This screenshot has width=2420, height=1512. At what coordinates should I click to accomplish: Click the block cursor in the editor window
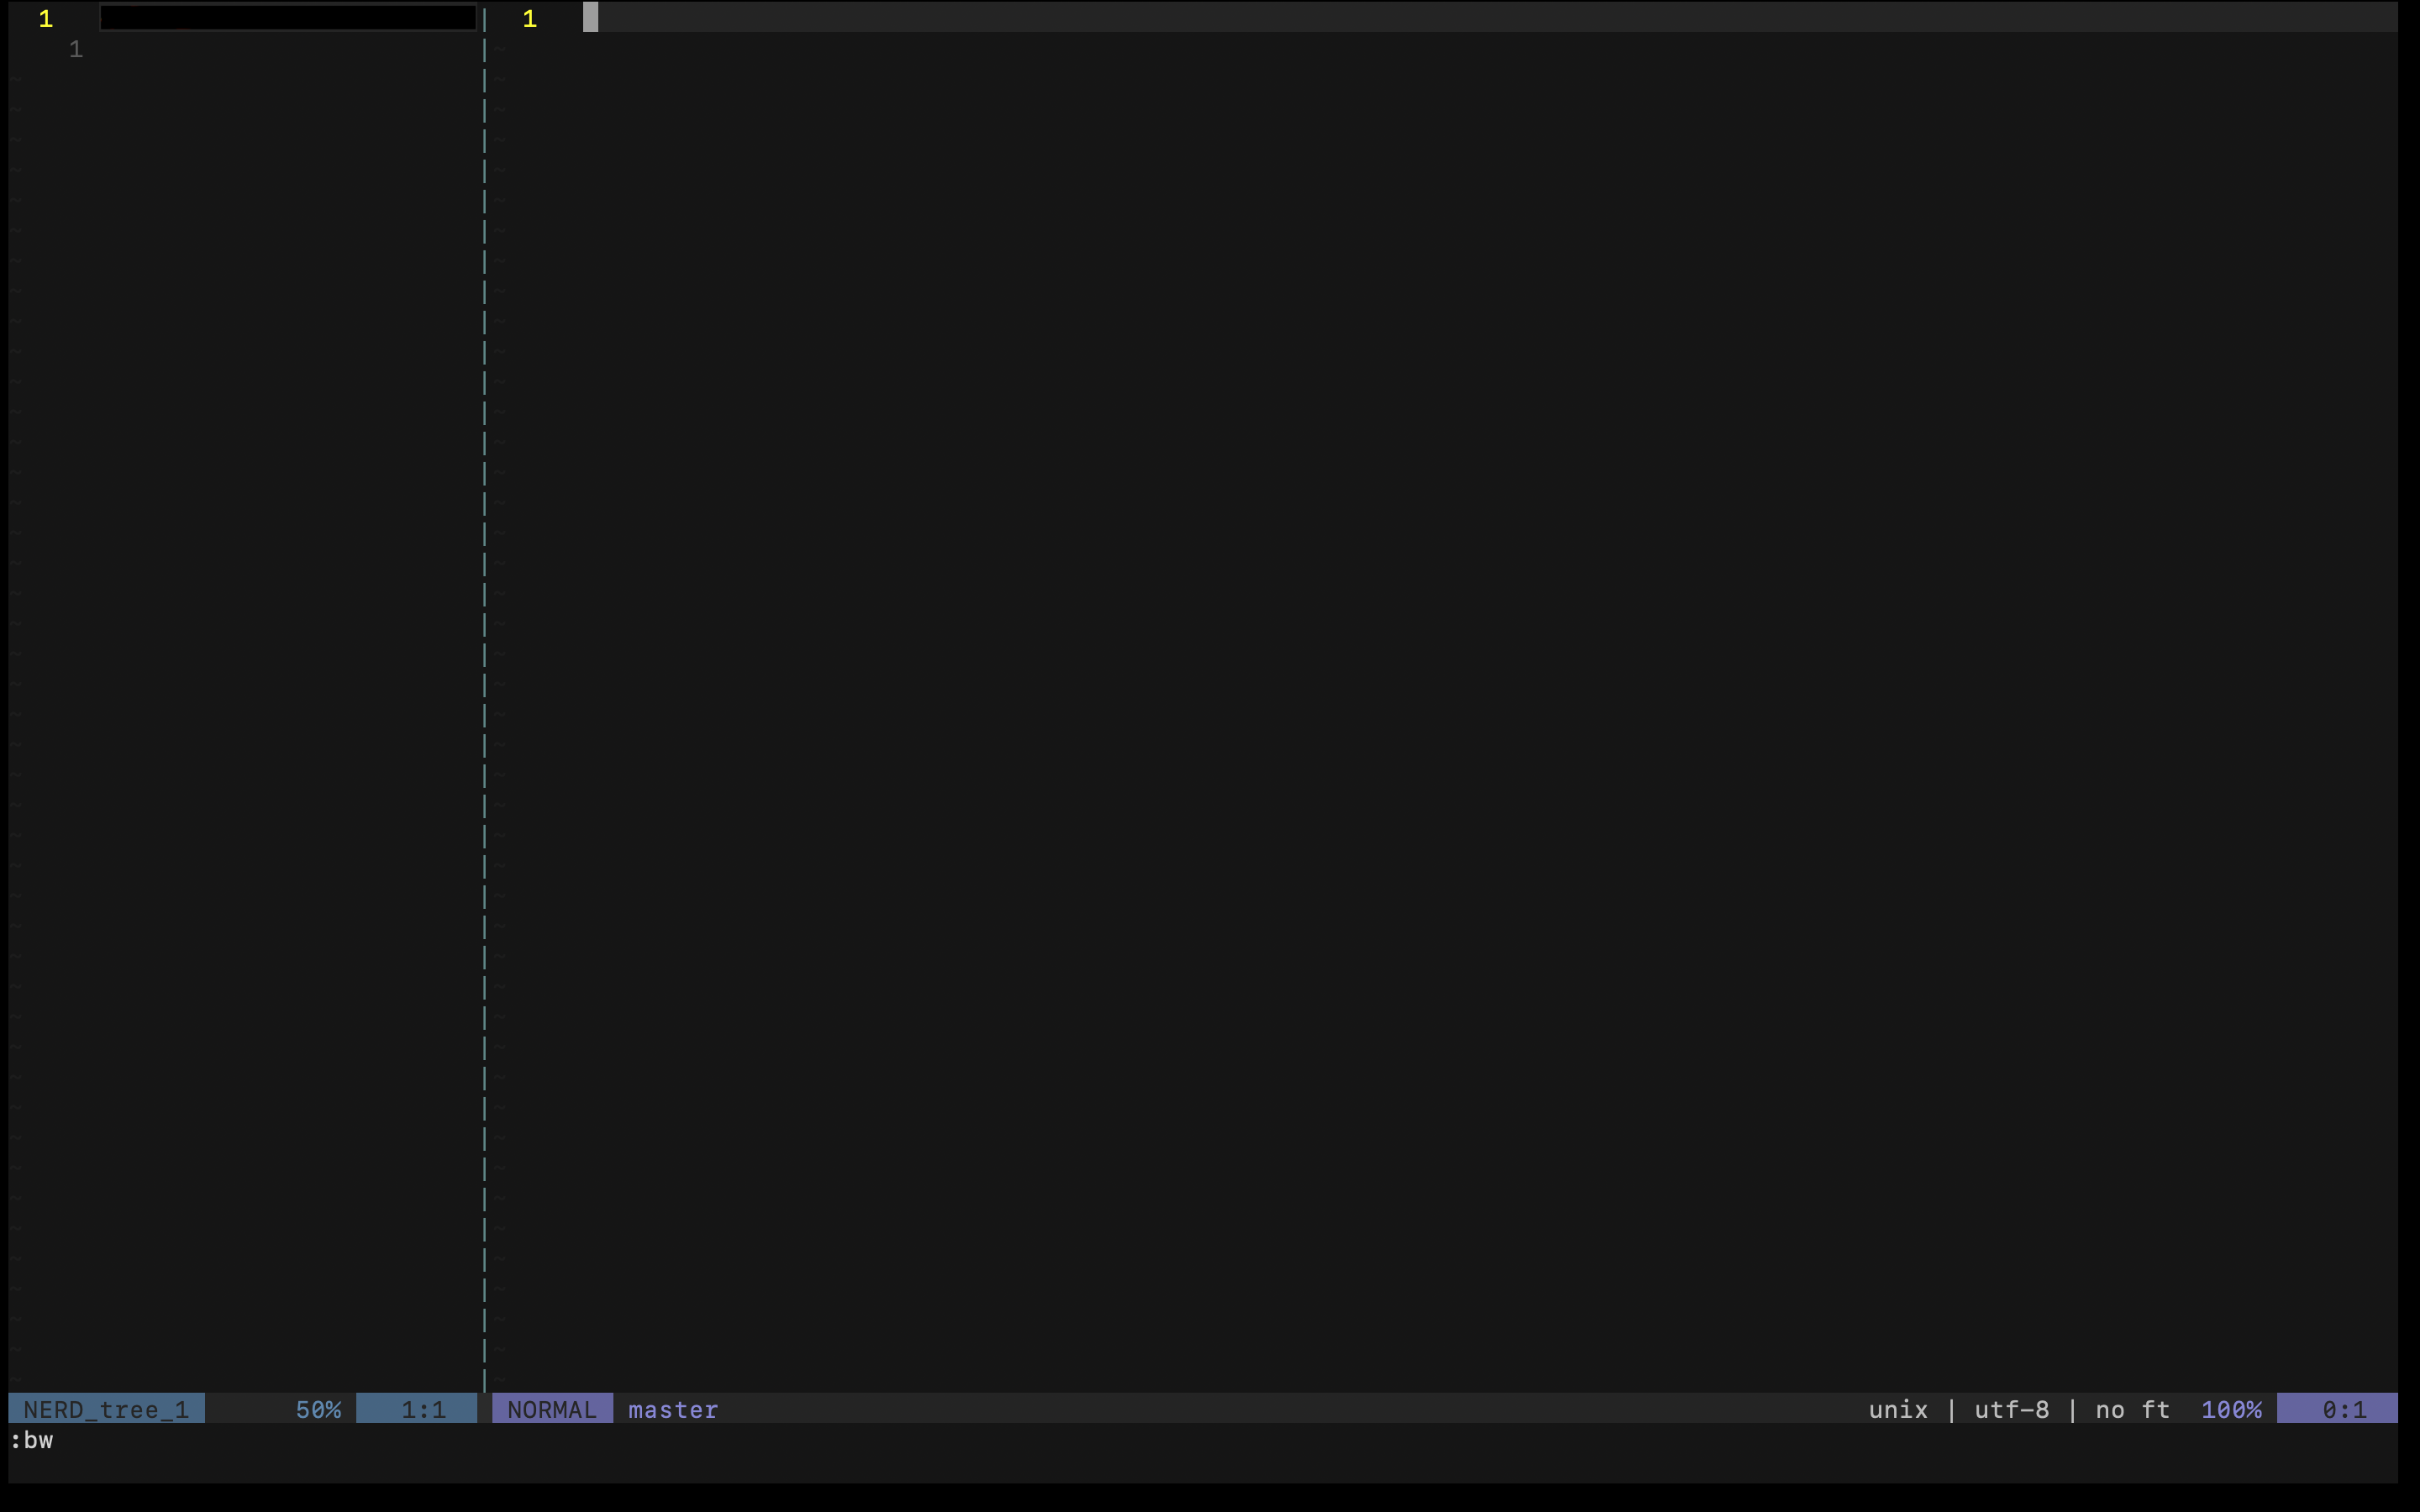point(590,19)
